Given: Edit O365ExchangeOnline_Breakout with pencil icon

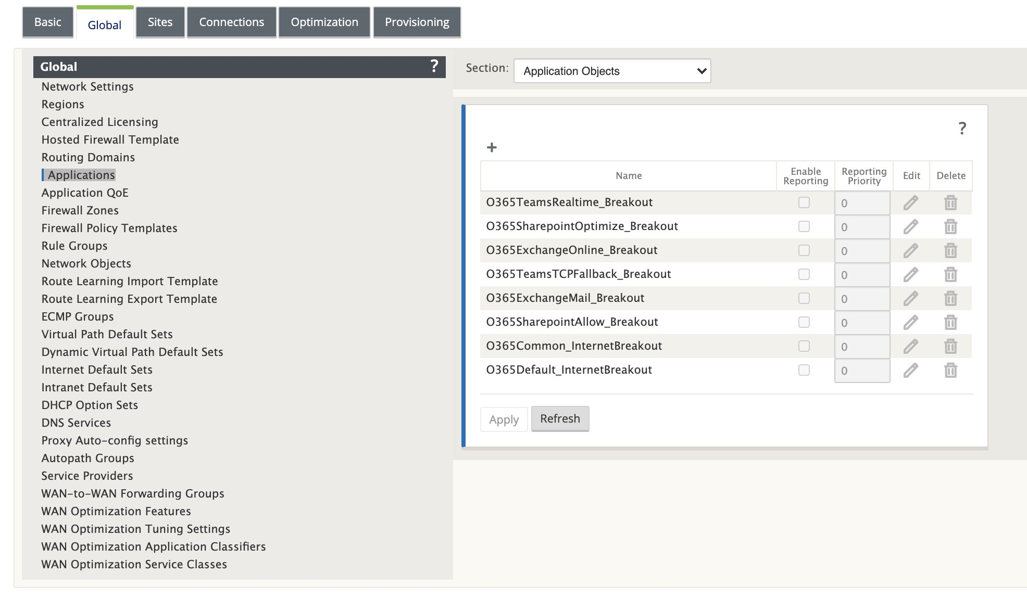Looking at the screenshot, I should pos(910,250).
